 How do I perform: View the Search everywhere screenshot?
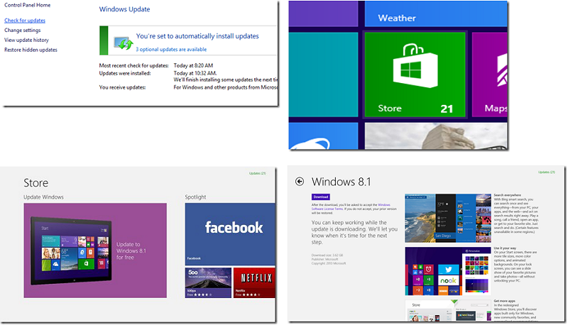448,218
